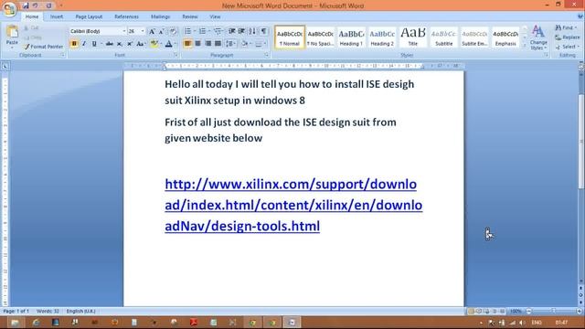Expand the Styles gallery More arrow
The image size is (585, 329).
(x=524, y=46)
